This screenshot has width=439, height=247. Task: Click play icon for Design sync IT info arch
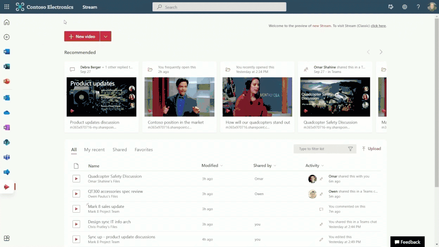click(76, 224)
